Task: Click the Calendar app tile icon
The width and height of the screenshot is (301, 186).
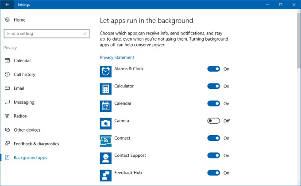Action: (x=106, y=106)
